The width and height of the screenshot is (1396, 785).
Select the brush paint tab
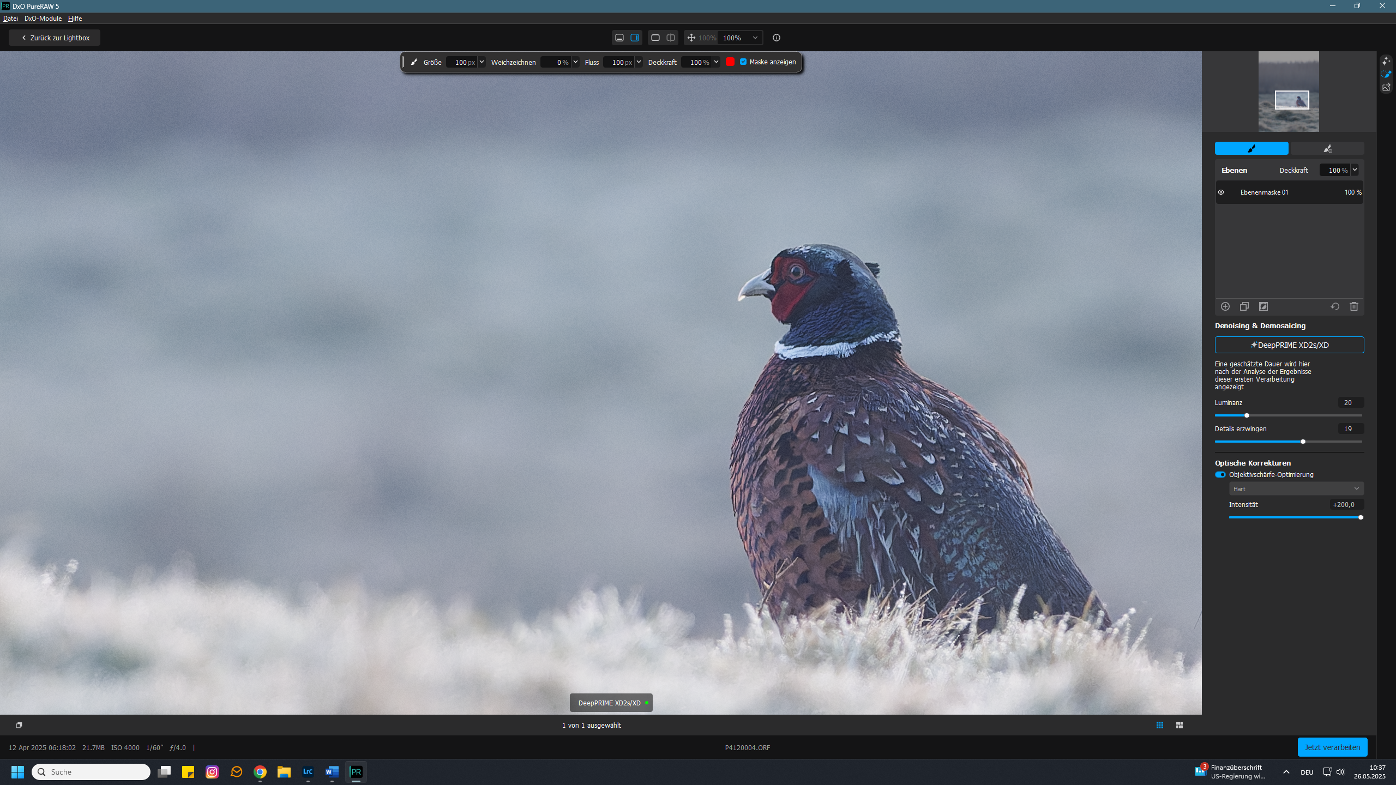click(x=1251, y=148)
